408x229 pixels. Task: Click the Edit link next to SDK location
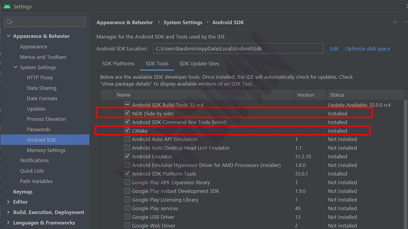[x=334, y=49]
